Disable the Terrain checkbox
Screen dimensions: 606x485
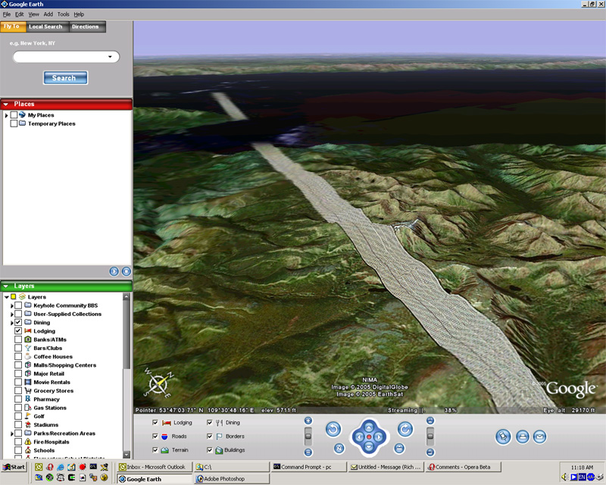155,450
